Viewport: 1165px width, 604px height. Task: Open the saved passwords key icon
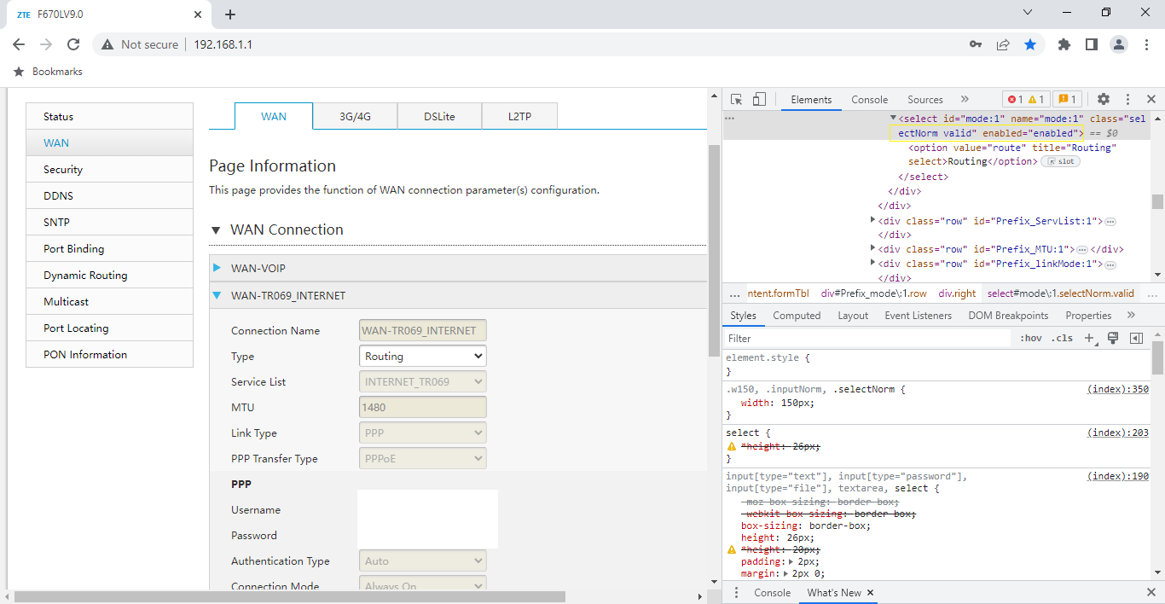pos(976,44)
